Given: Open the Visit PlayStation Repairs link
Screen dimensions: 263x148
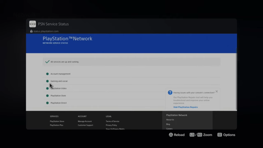Looking at the screenshot, I should [x=185, y=107].
